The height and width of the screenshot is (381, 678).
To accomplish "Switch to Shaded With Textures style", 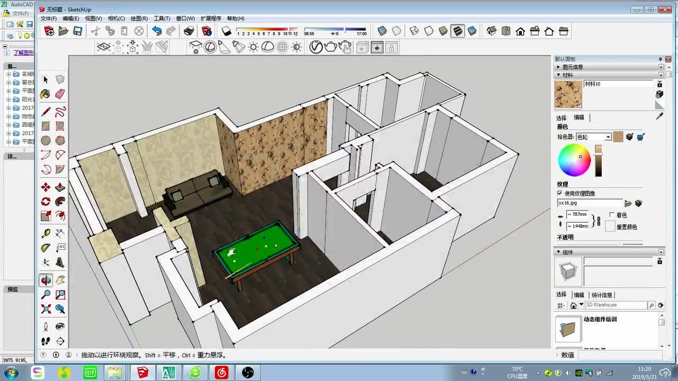I will pos(458,31).
